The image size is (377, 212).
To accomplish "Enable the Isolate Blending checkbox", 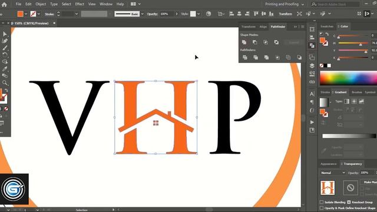I will [x=322, y=202].
